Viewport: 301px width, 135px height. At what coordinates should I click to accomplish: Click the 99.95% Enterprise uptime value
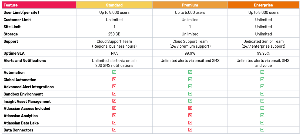tap(263, 53)
